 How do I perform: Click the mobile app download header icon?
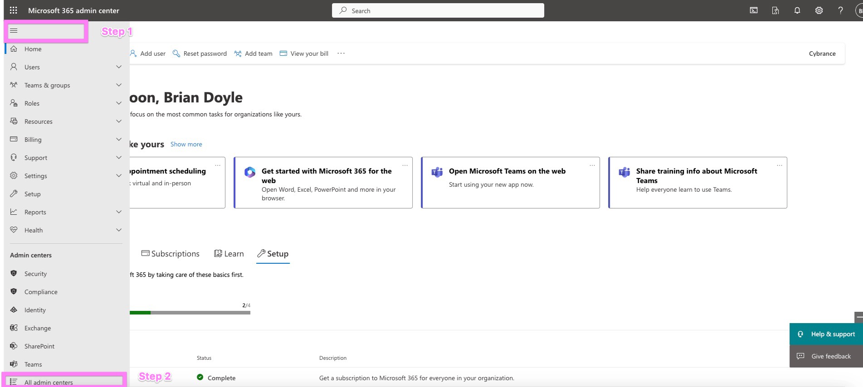coord(775,10)
